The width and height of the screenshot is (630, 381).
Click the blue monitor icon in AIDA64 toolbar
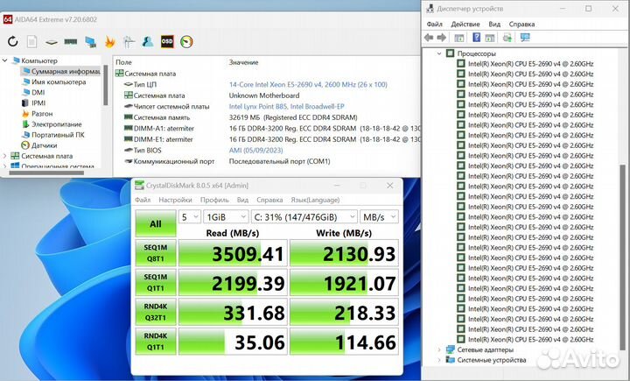[x=90, y=42]
